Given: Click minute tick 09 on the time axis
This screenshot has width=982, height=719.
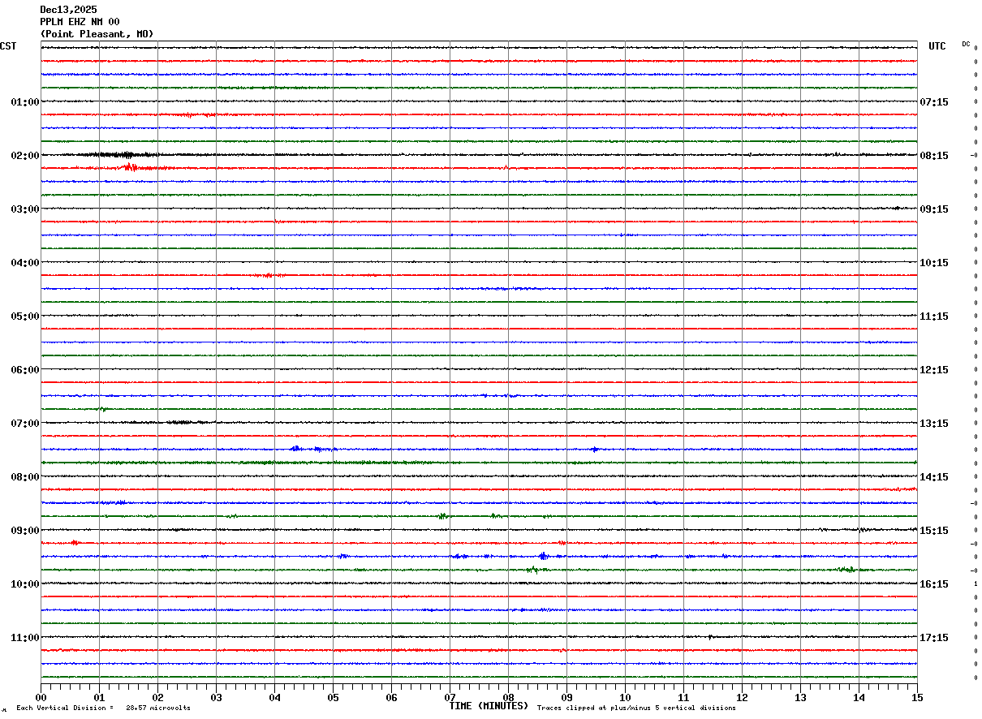Looking at the screenshot, I should [567, 697].
